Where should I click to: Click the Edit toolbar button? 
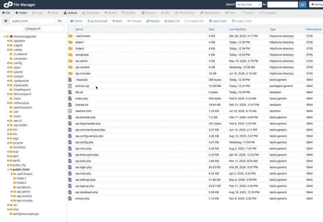[x=165, y=13]
